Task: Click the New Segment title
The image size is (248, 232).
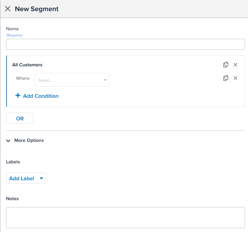Action: pos(37,9)
